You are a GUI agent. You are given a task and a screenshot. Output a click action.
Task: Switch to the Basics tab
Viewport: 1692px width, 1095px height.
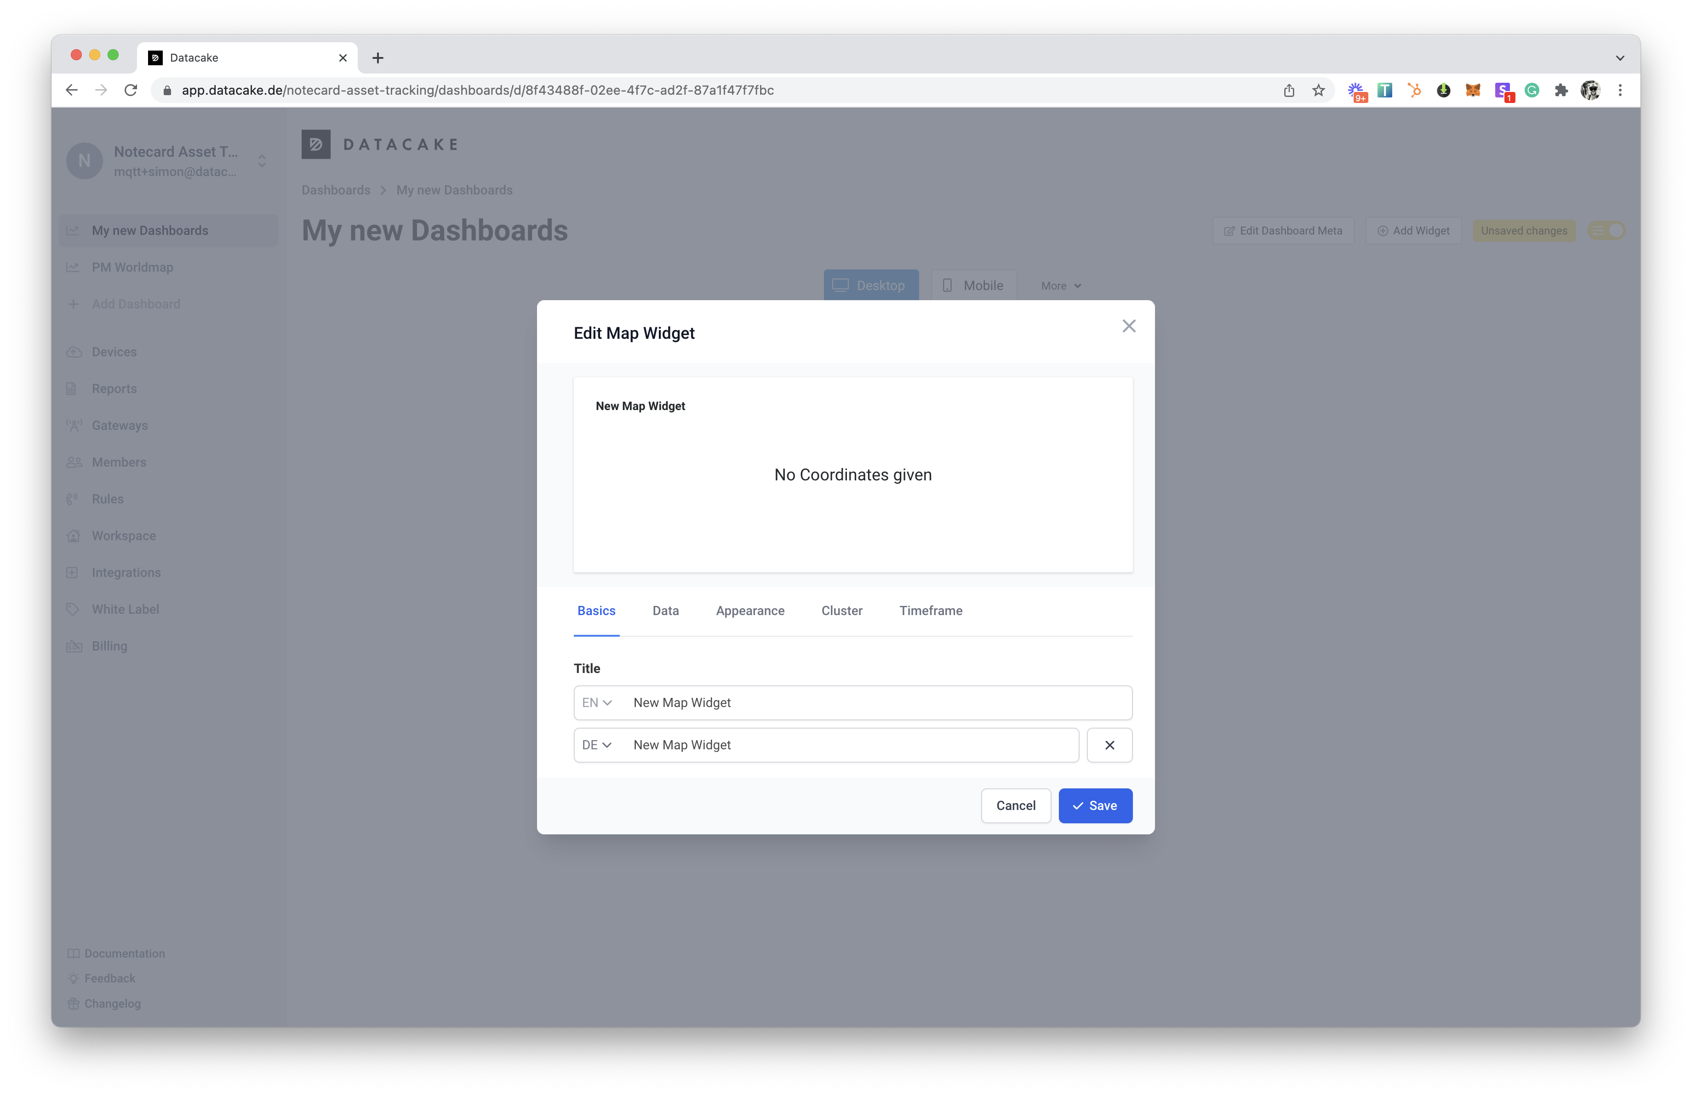pos(596,610)
